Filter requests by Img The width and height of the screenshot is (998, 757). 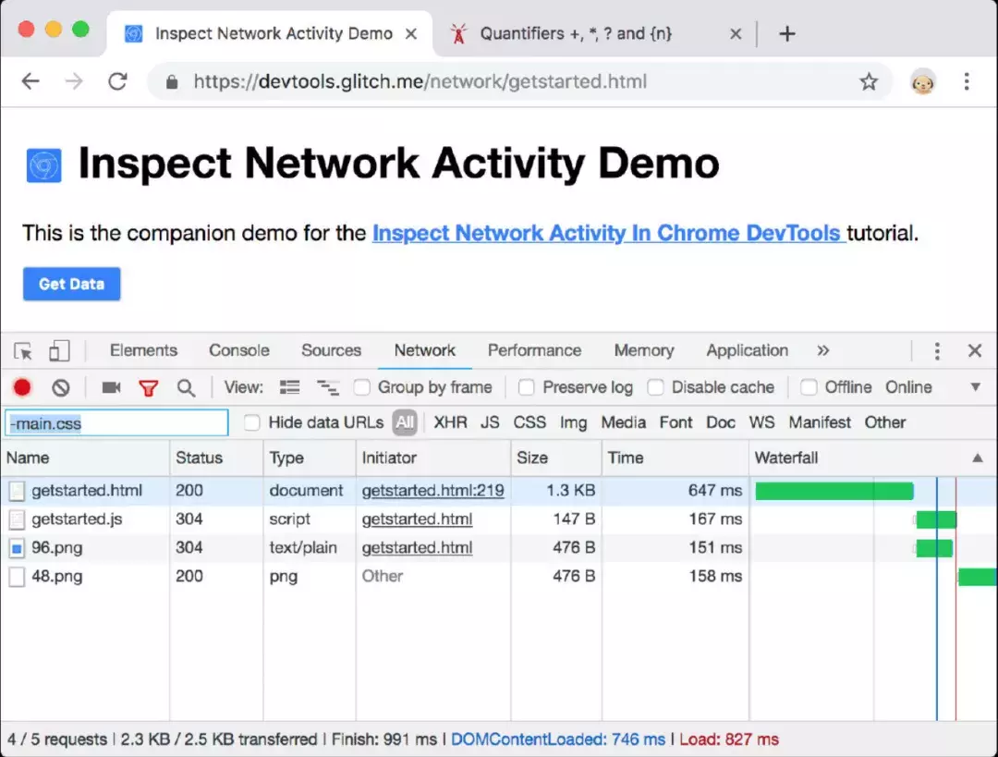tap(574, 422)
